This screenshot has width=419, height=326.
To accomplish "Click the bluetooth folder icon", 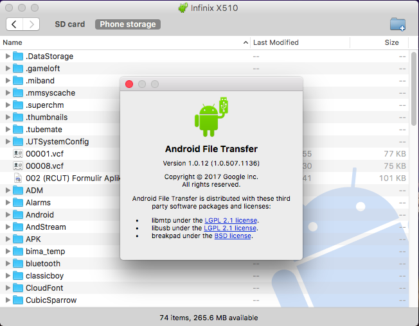I will pos(18,263).
